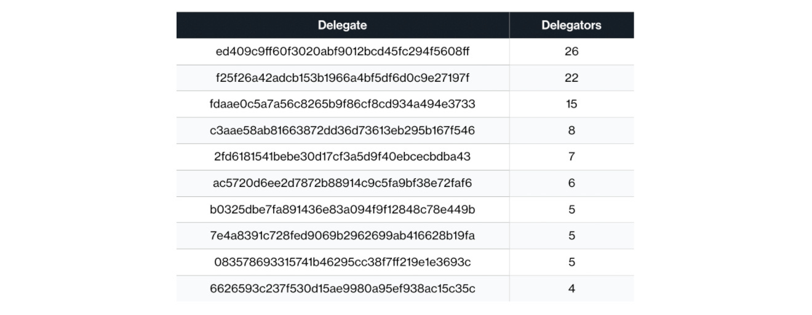Open delegate address starting with 6626593c237f

click(x=342, y=289)
